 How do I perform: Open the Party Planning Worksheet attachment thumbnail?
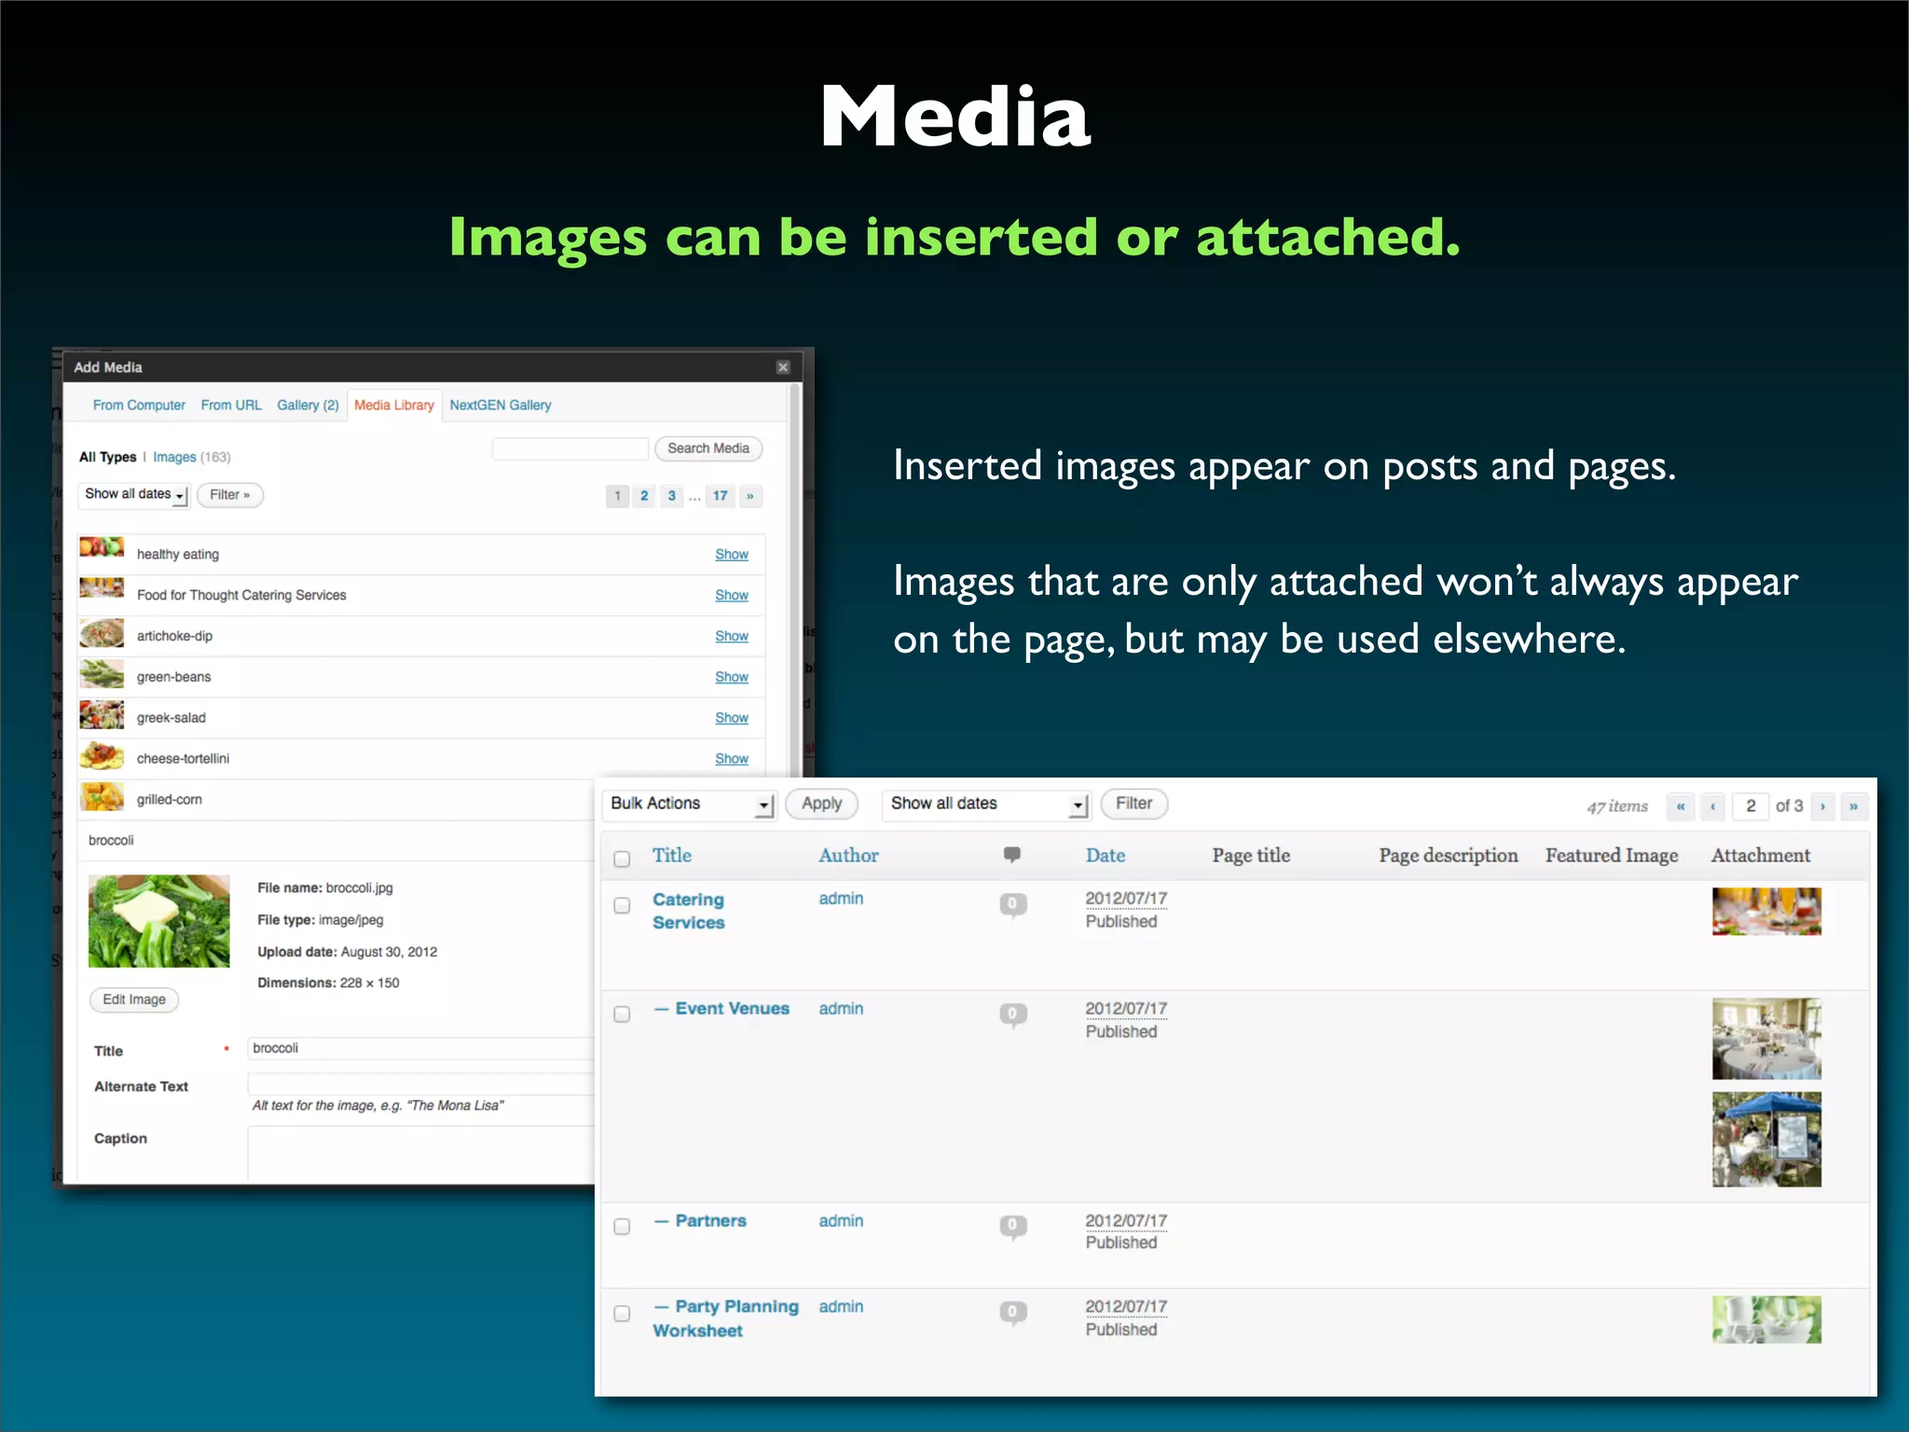(x=1766, y=1320)
